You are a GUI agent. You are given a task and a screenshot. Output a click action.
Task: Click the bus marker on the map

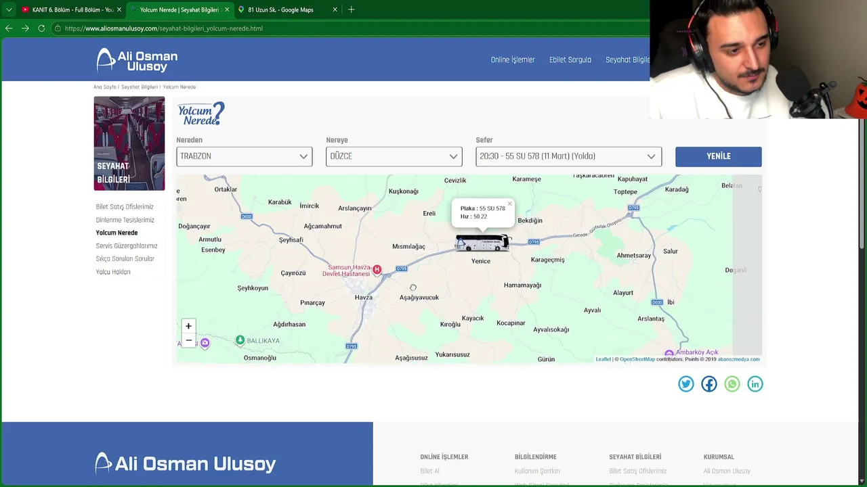[482, 243]
